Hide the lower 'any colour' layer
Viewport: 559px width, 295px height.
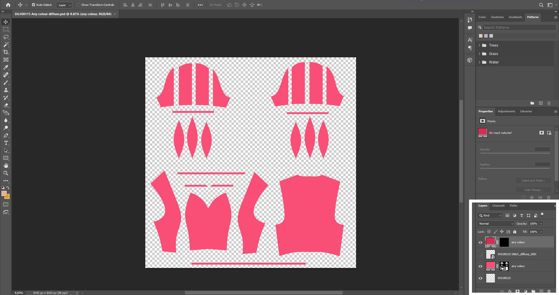coord(480,266)
